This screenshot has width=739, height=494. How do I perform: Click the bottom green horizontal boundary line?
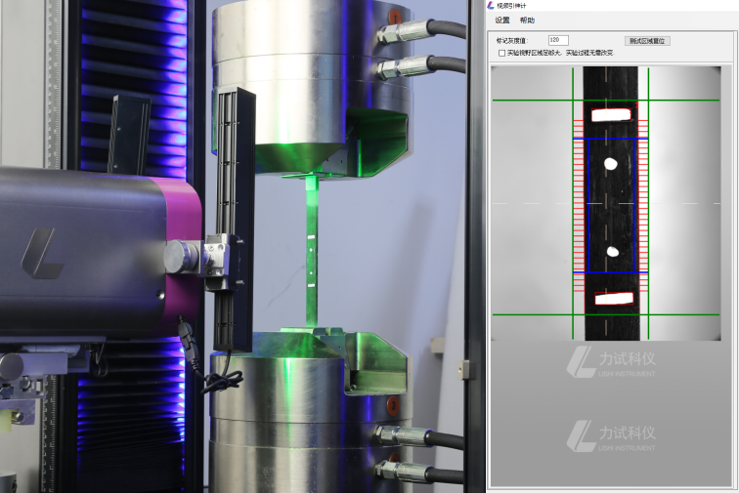pos(528,314)
